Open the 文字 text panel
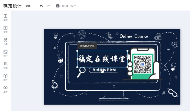This screenshot has width=190, height=111. 5,30
